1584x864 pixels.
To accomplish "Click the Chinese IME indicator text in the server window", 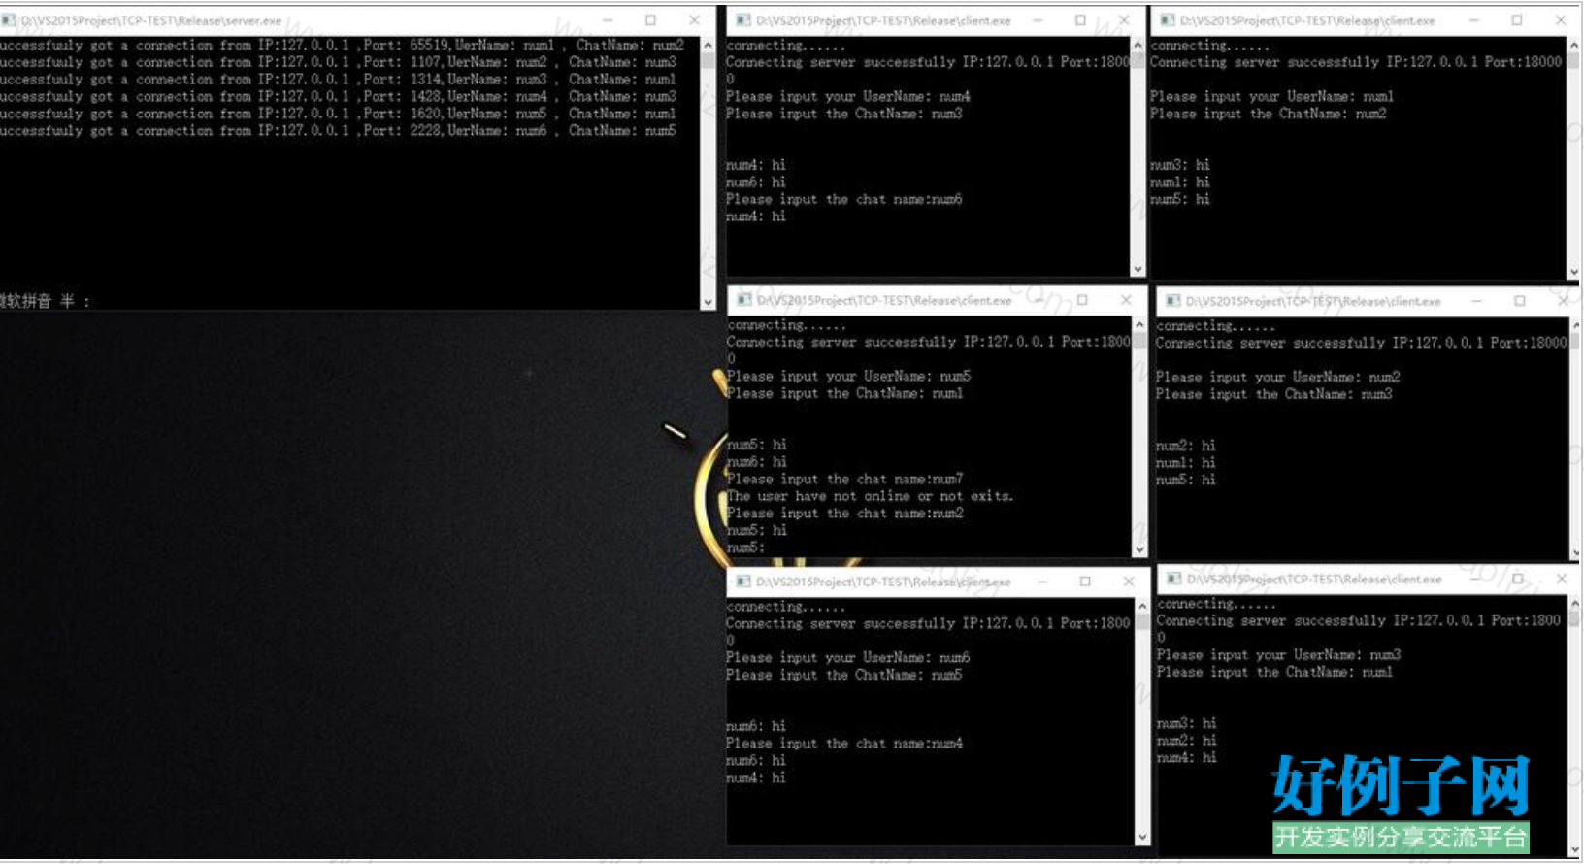I will point(45,301).
